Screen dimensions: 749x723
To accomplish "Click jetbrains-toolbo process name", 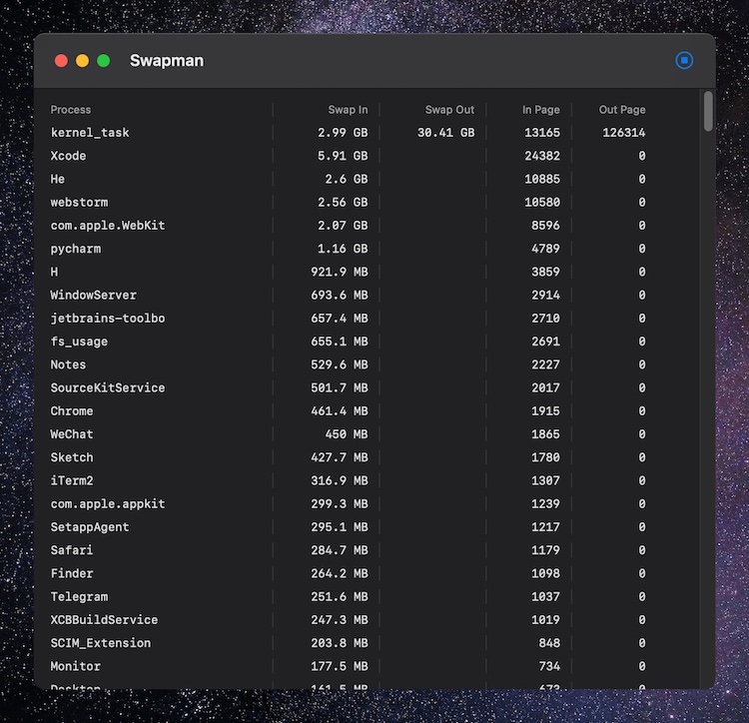I will click(x=108, y=318).
